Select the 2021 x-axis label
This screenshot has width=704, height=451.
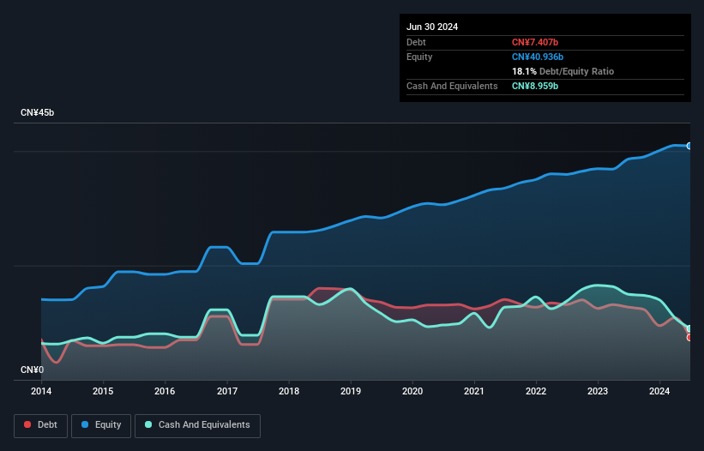click(x=473, y=391)
